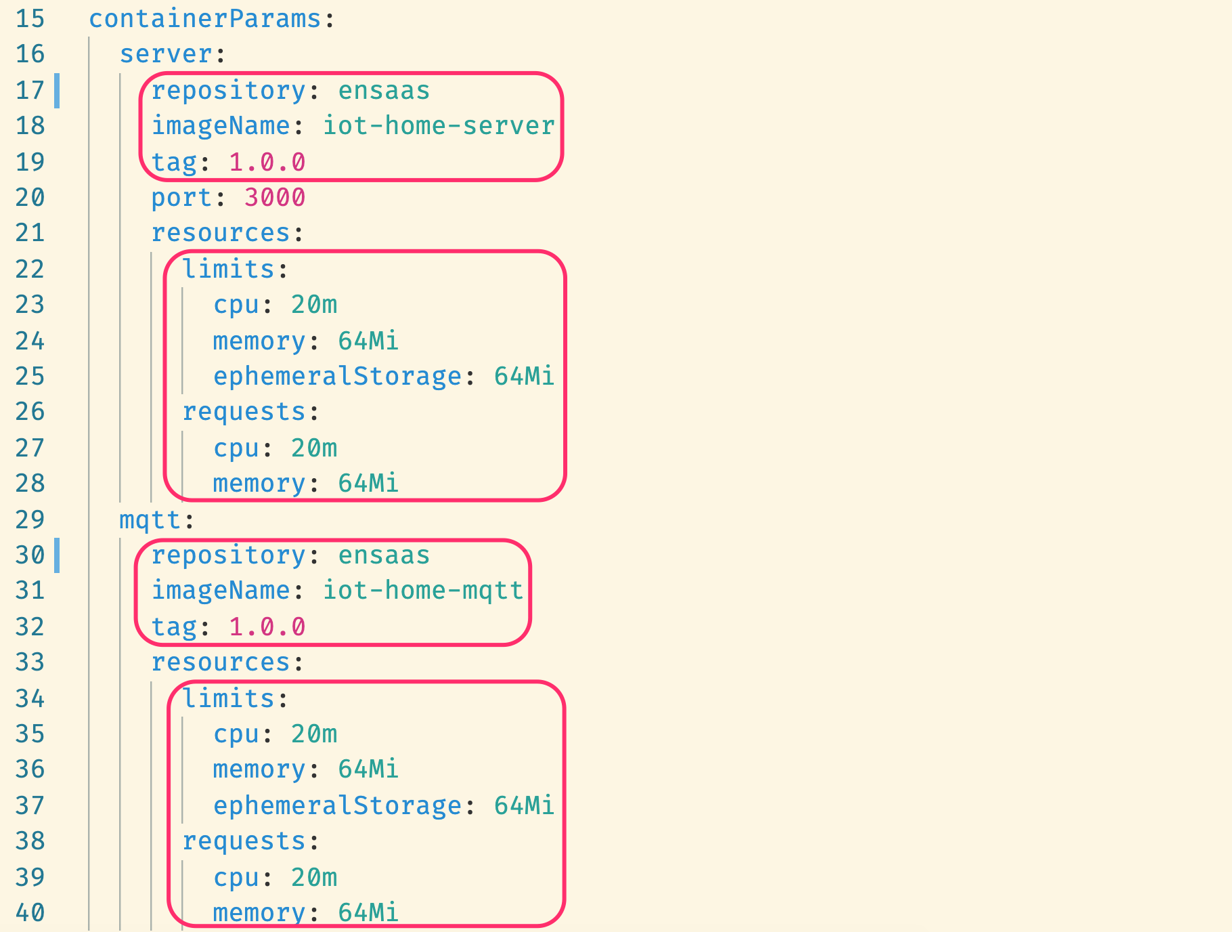Viewport: 1232px width, 932px height.
Task: Select the iot-home-mqtt image name value
Action: 423,591
